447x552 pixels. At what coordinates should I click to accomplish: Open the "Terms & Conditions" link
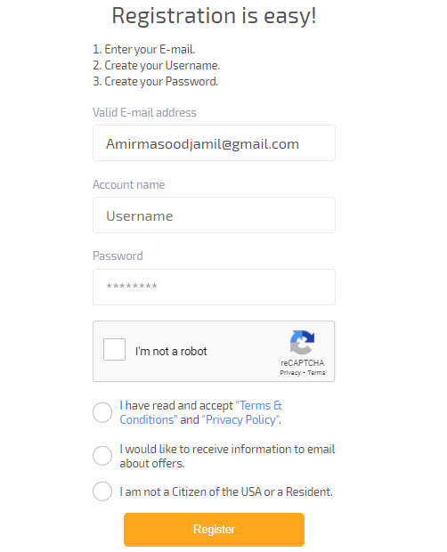200,412
